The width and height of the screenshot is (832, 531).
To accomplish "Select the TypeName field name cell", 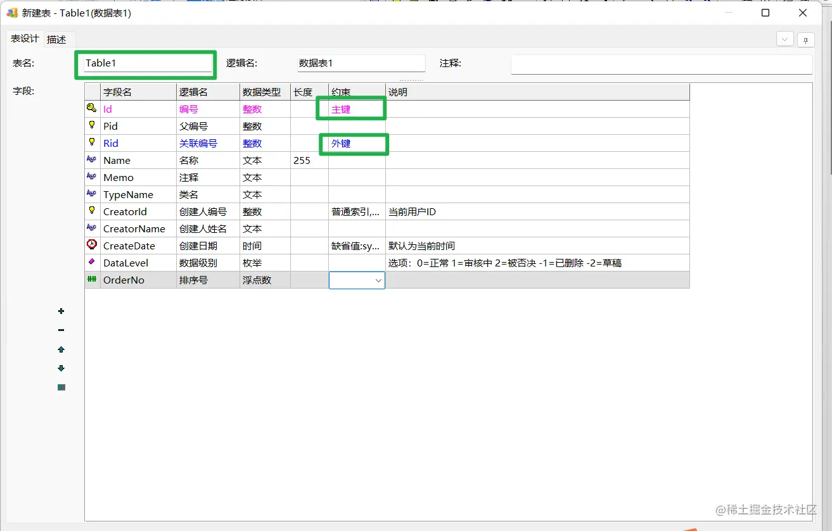I will pos(139,194).
